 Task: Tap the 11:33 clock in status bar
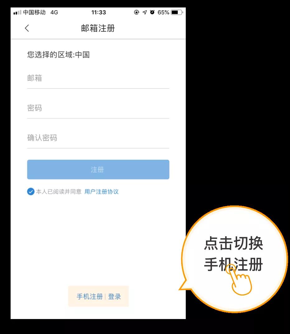click(99, 12)
